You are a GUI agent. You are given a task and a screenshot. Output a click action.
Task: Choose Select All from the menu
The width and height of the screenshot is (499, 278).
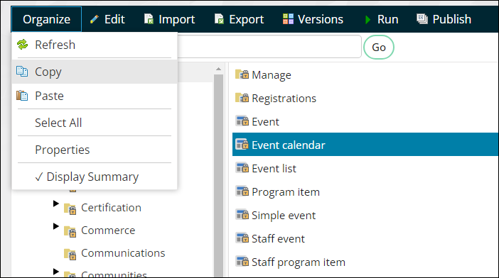pyautogui.click(x=95, y=123)
